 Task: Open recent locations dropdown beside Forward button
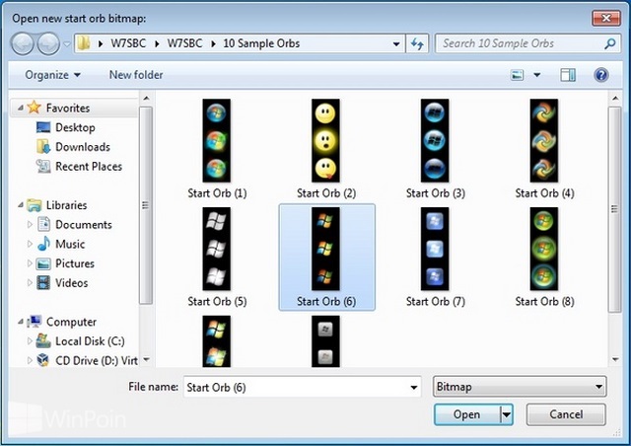point(67,44)
